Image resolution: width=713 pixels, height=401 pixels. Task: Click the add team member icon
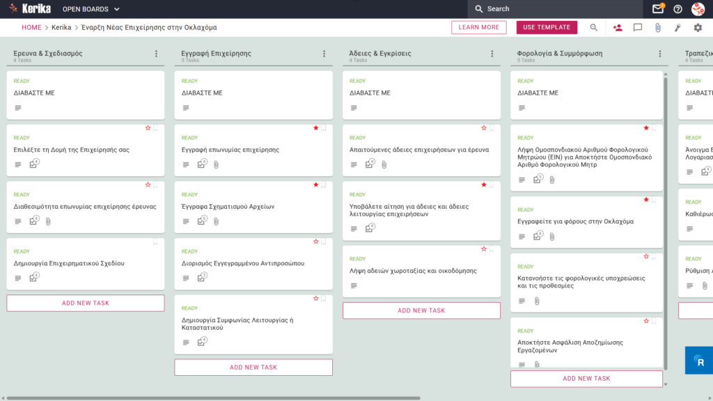[617, 28]
